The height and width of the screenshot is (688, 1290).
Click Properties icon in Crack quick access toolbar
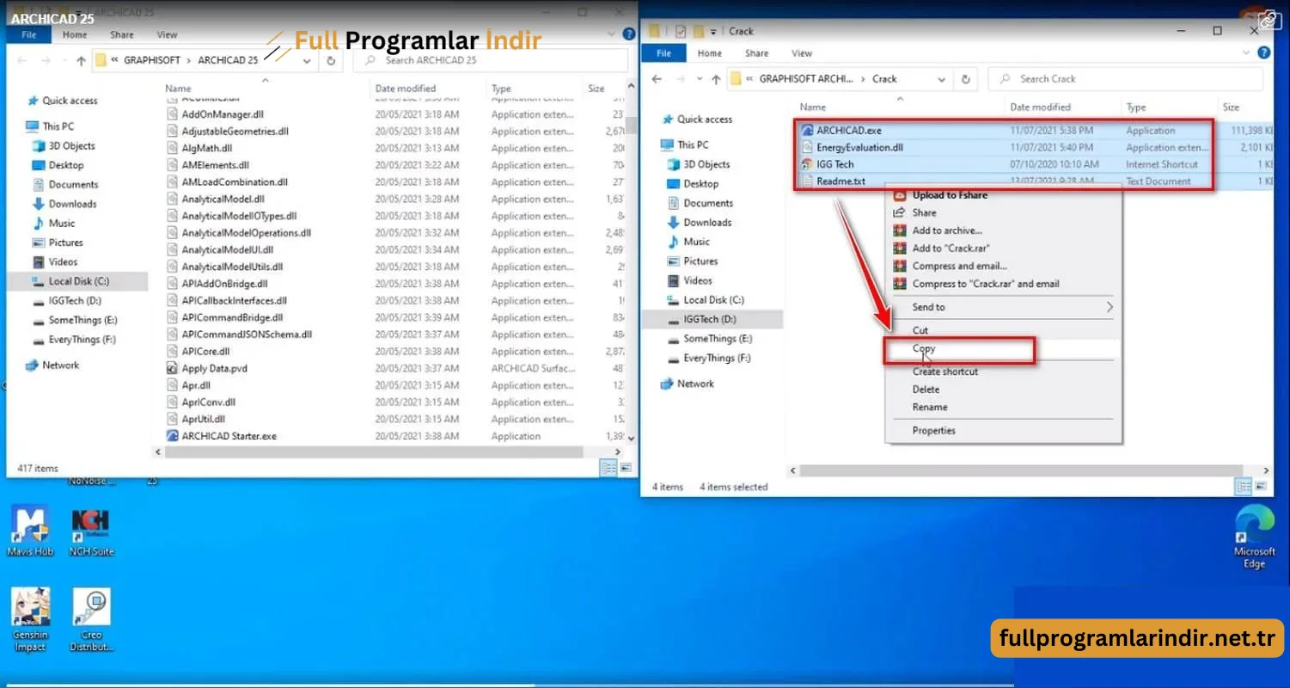680,32
